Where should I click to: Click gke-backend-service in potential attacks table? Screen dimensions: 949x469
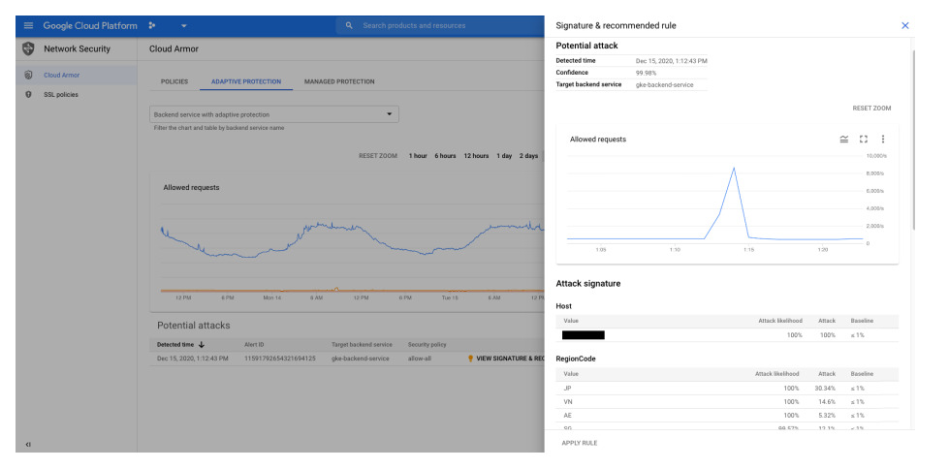(361, 359)
